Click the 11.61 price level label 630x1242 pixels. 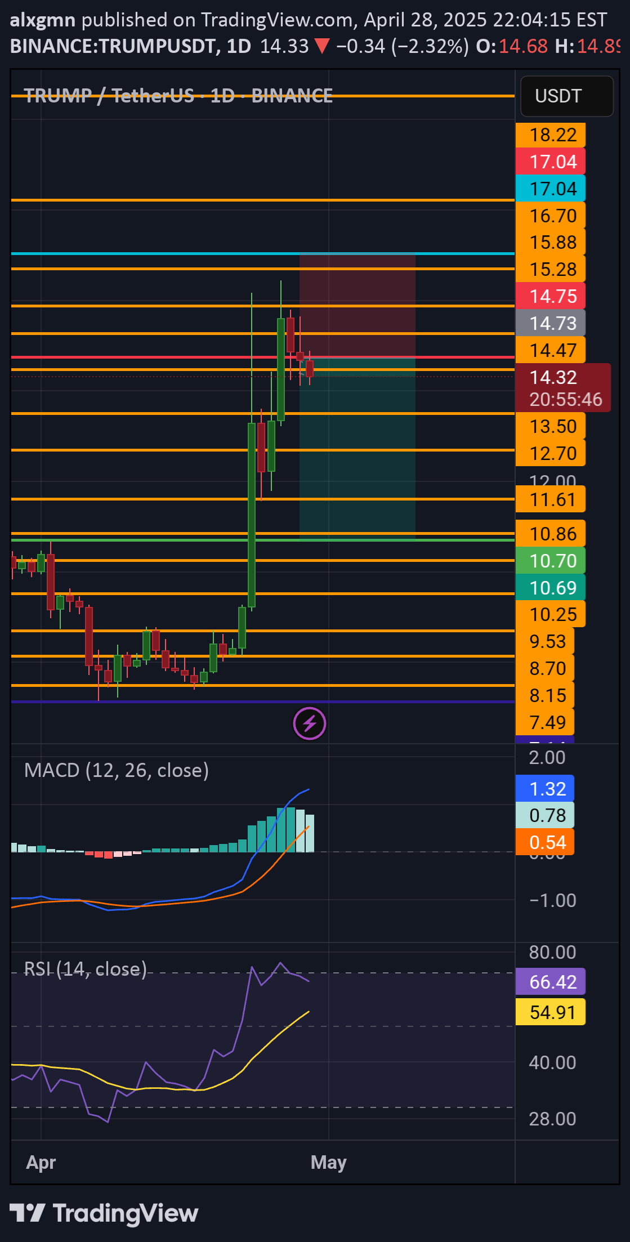[551, 499]
